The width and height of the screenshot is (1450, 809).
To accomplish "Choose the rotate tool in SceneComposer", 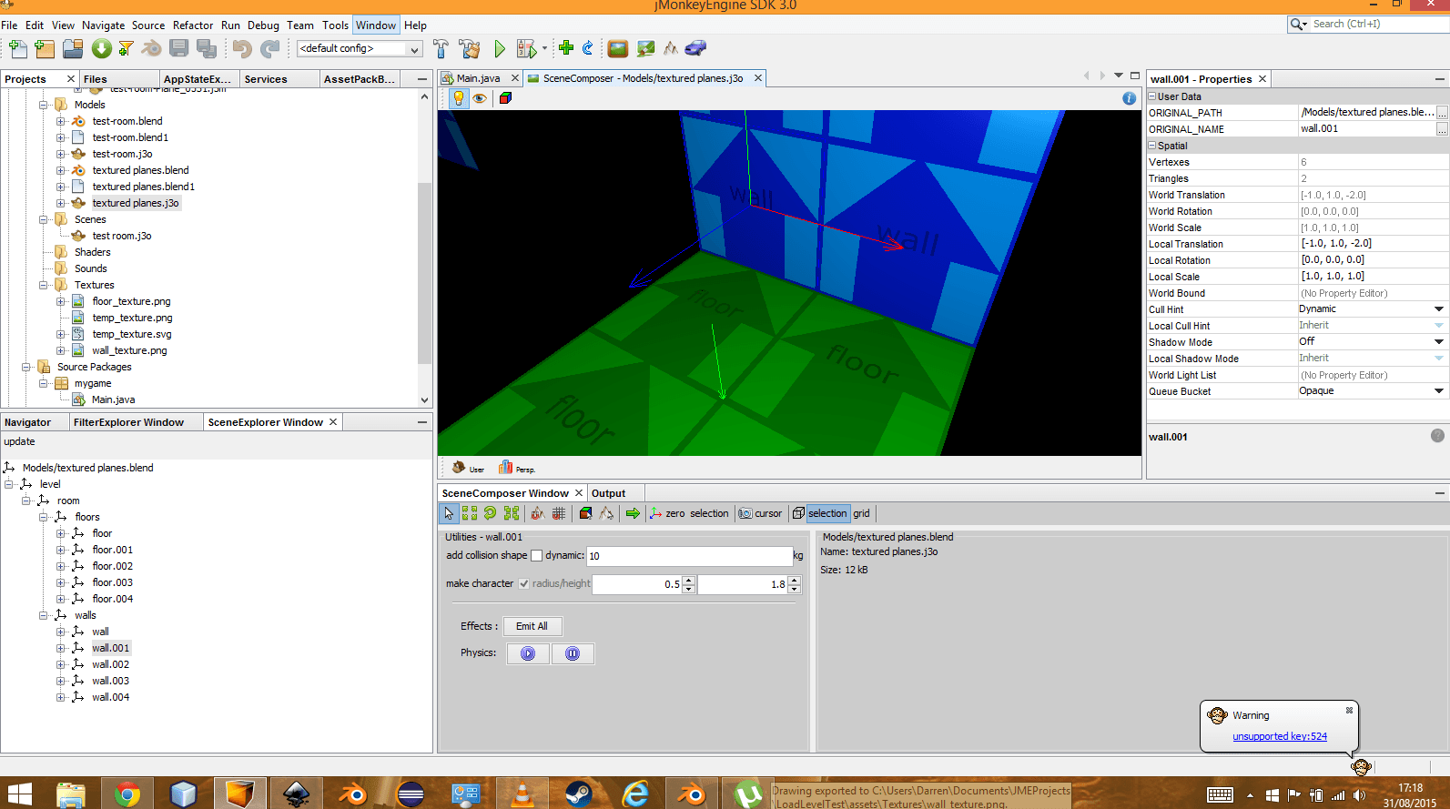I will (x=490, y=513).
